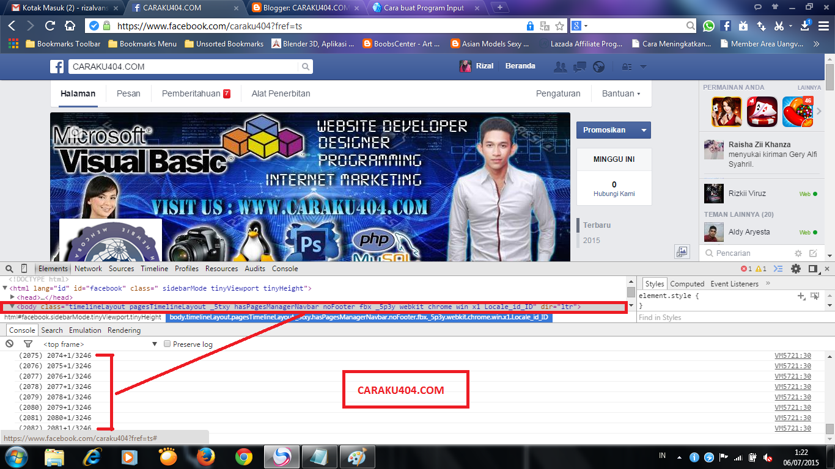
Task: Open Facebook messages icon
Action: [579, 67]
